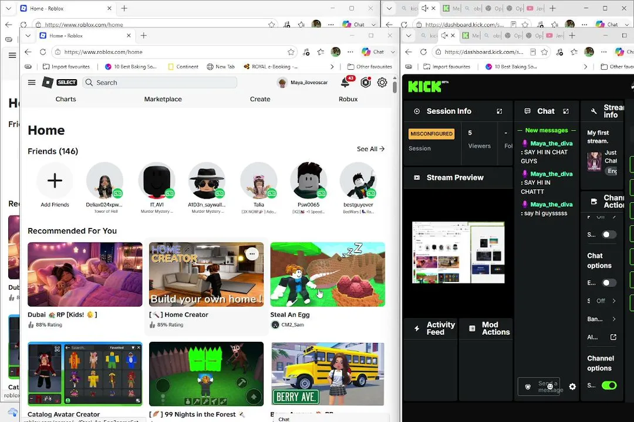Screen dimensions: 634x422
Task: Open the Roblox settings gear icon
Action: pos(382,83)
